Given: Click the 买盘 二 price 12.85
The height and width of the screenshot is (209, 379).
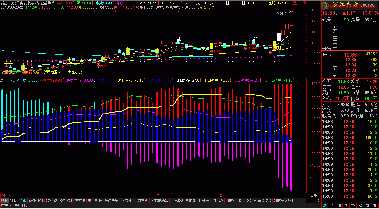Looking at the screenshot, I should 351,60.
